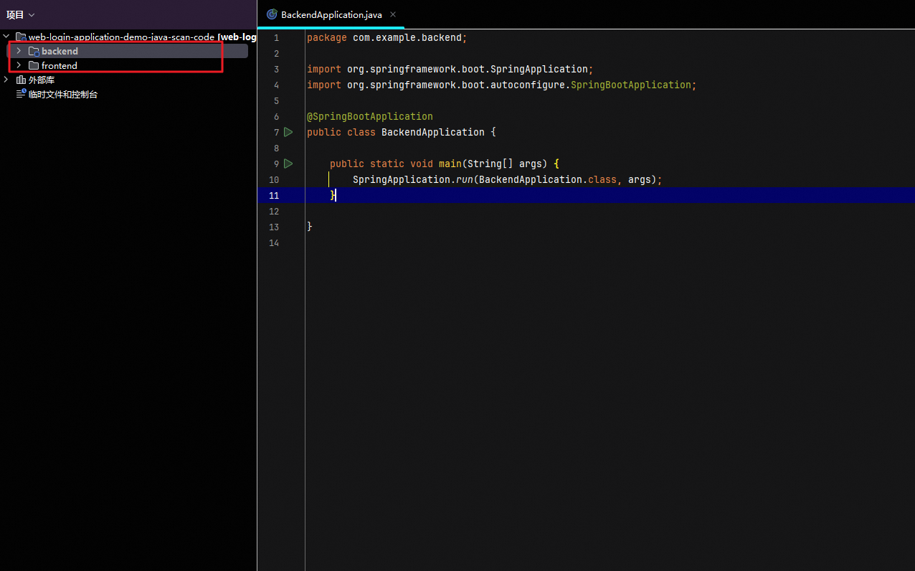This screenshot has height=571, width=915.
Task: Select the frontend tree row label
Action: coord(60,65)
